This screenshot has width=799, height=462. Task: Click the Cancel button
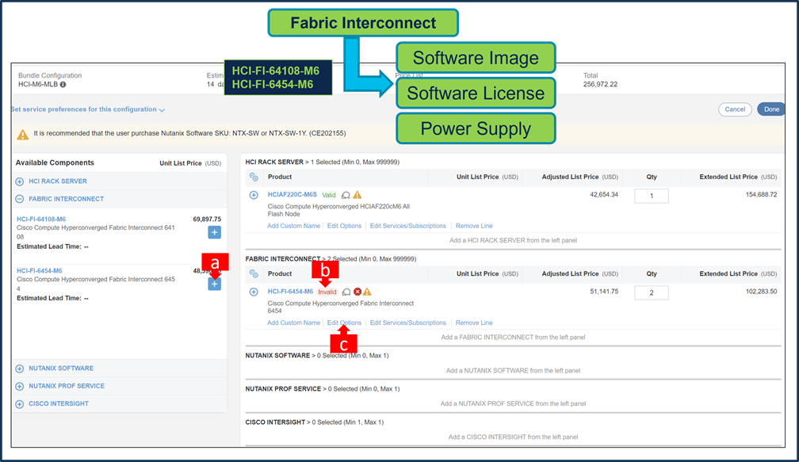pos(735,109)
